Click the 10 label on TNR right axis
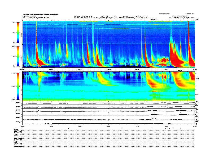210x162 pixels. 197,94
